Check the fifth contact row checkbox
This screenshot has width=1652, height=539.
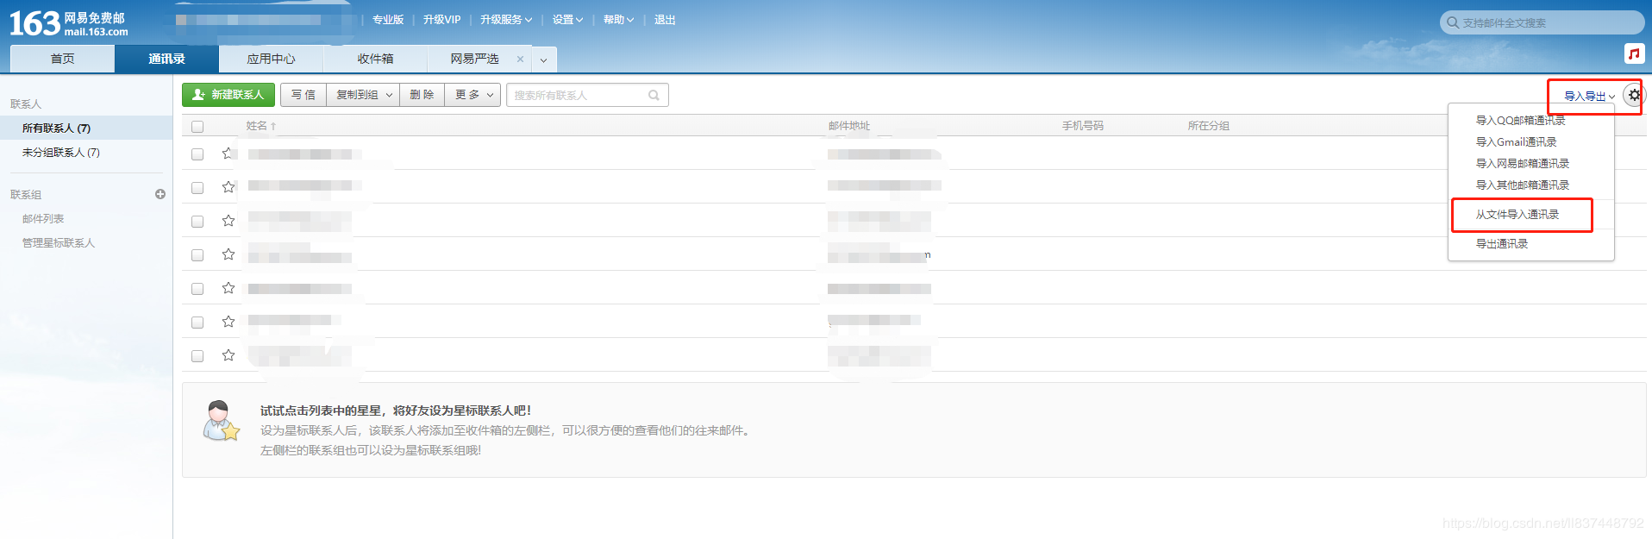(197, 289)
